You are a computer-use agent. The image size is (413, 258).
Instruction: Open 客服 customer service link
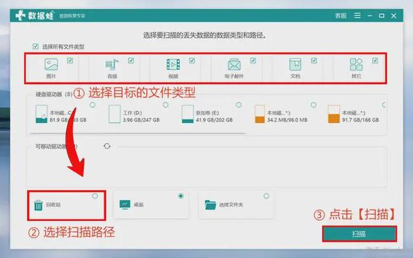[341, 16]
